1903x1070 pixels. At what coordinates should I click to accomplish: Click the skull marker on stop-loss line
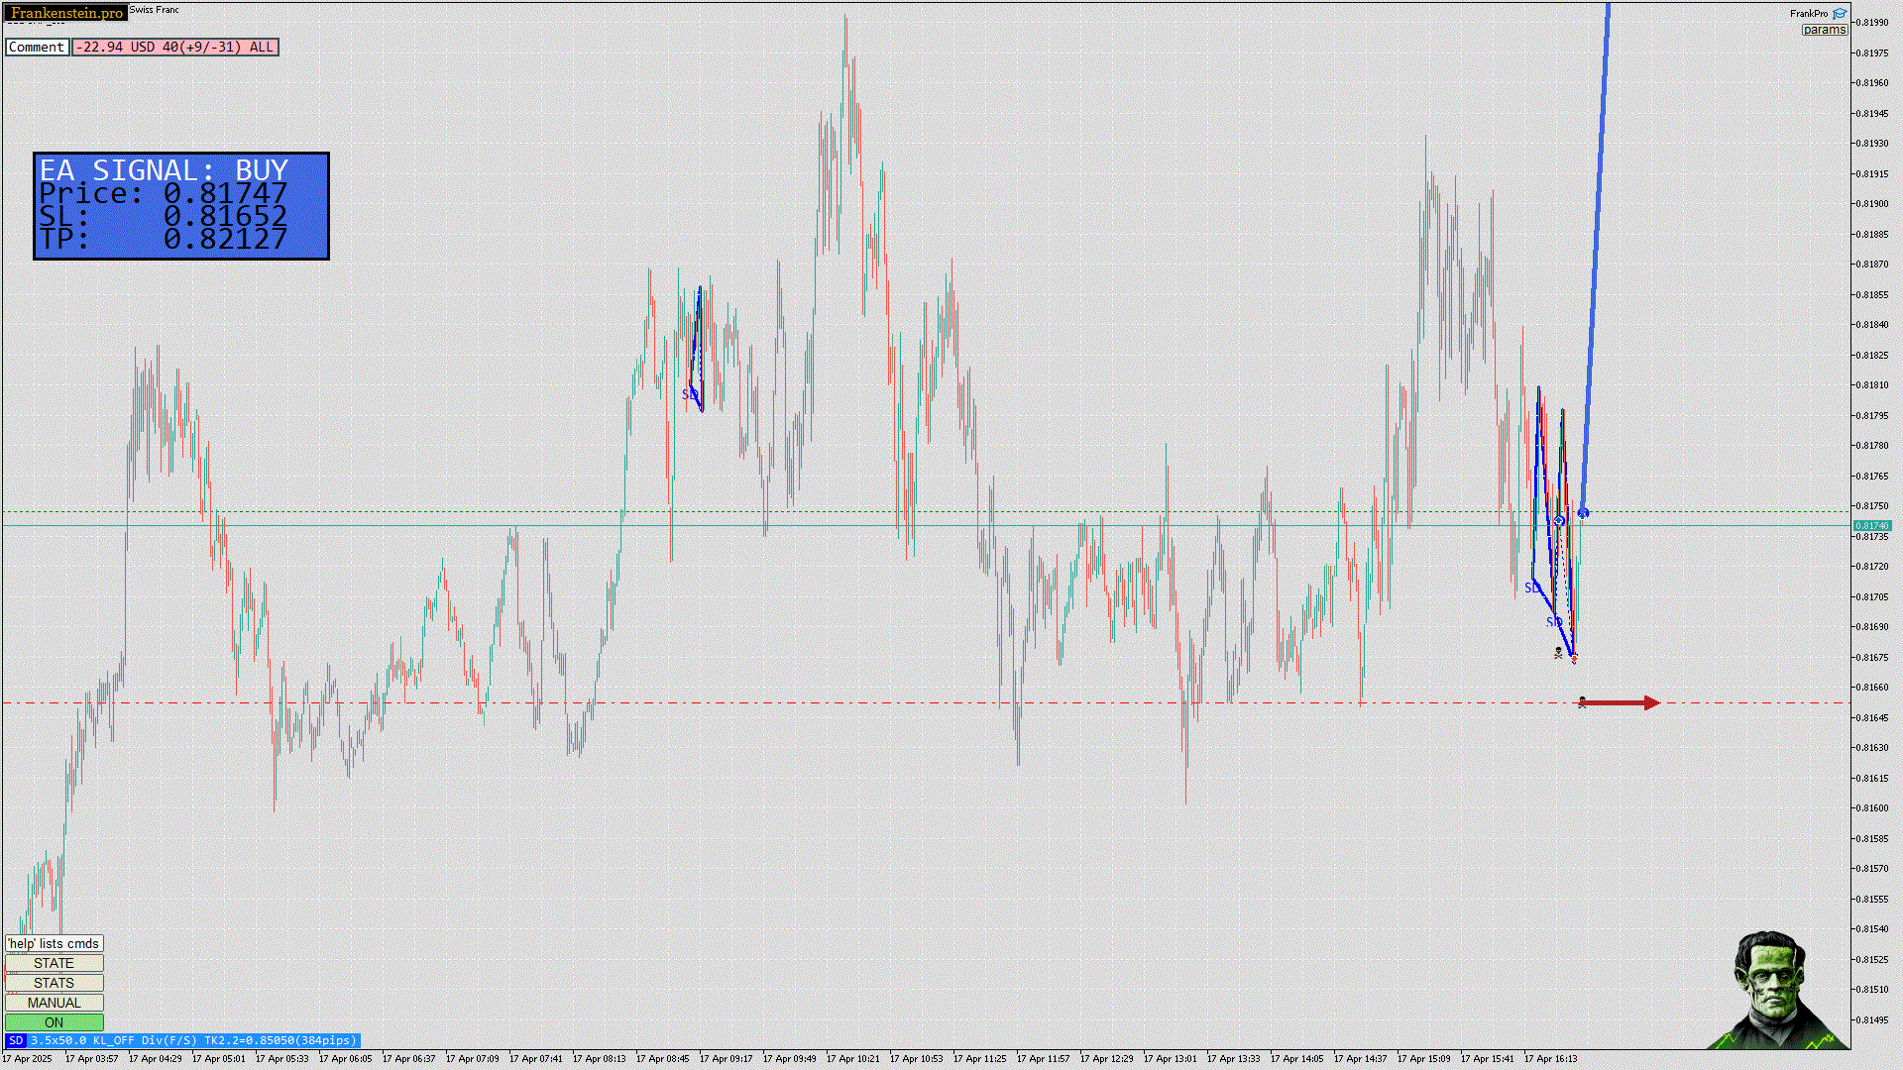pyautogui.click(x=1582, y=702)
